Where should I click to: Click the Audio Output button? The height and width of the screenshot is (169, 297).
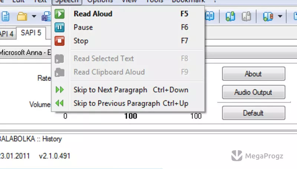coord(254,92)
